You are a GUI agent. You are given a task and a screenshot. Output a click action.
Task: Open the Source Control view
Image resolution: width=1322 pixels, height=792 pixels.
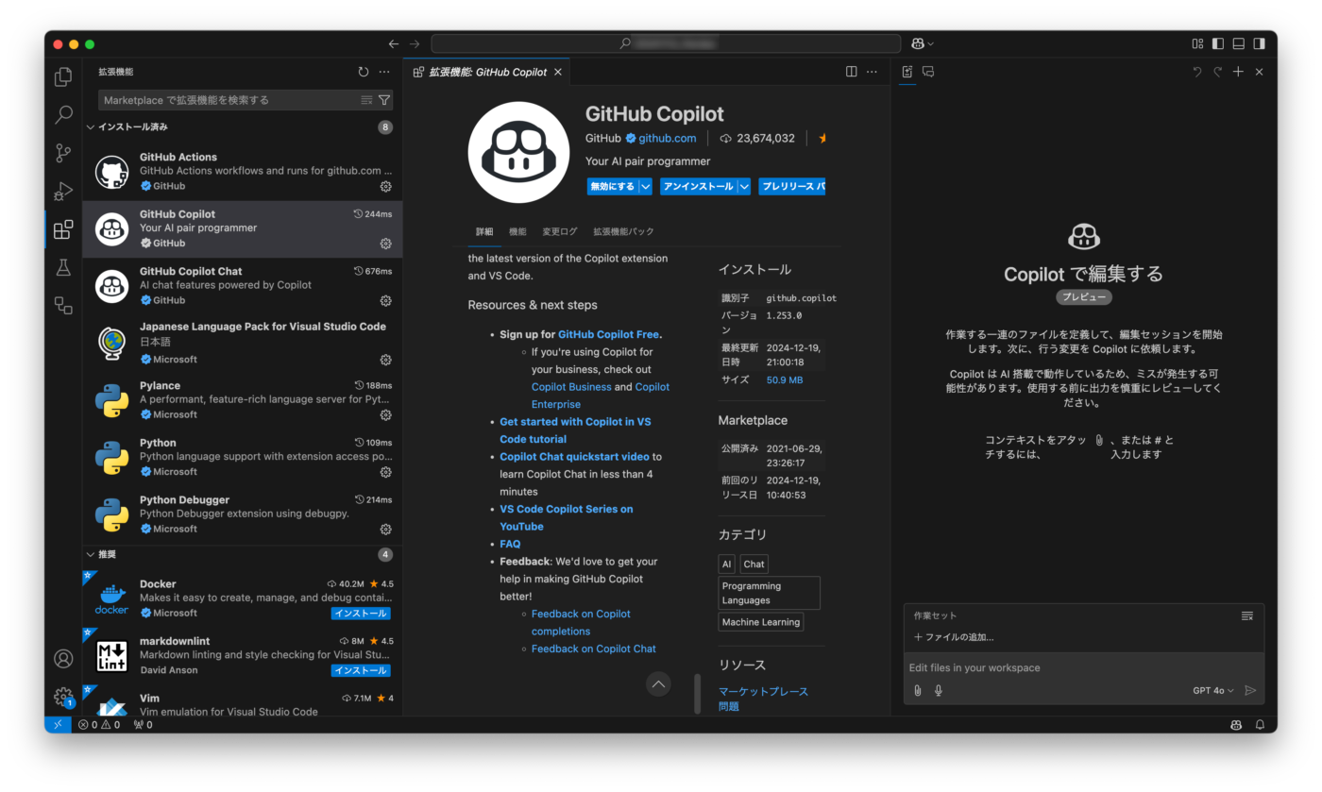click(x=63, y=152)
